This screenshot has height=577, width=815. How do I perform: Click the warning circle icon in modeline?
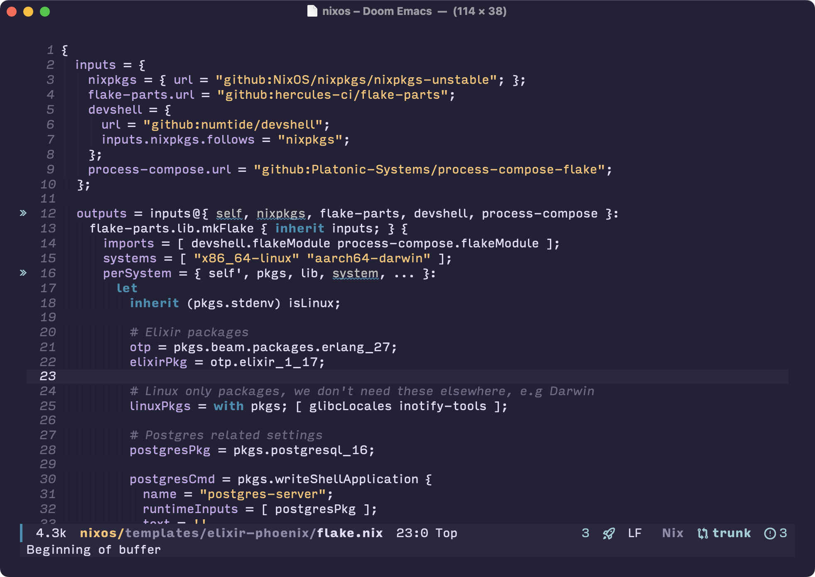(770, 533)
